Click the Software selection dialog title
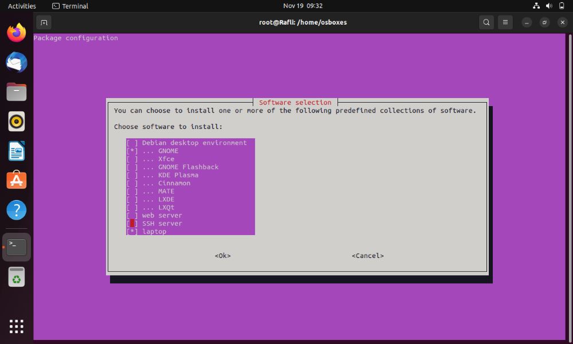Screen dimensions: 573x344 (295, 103)
